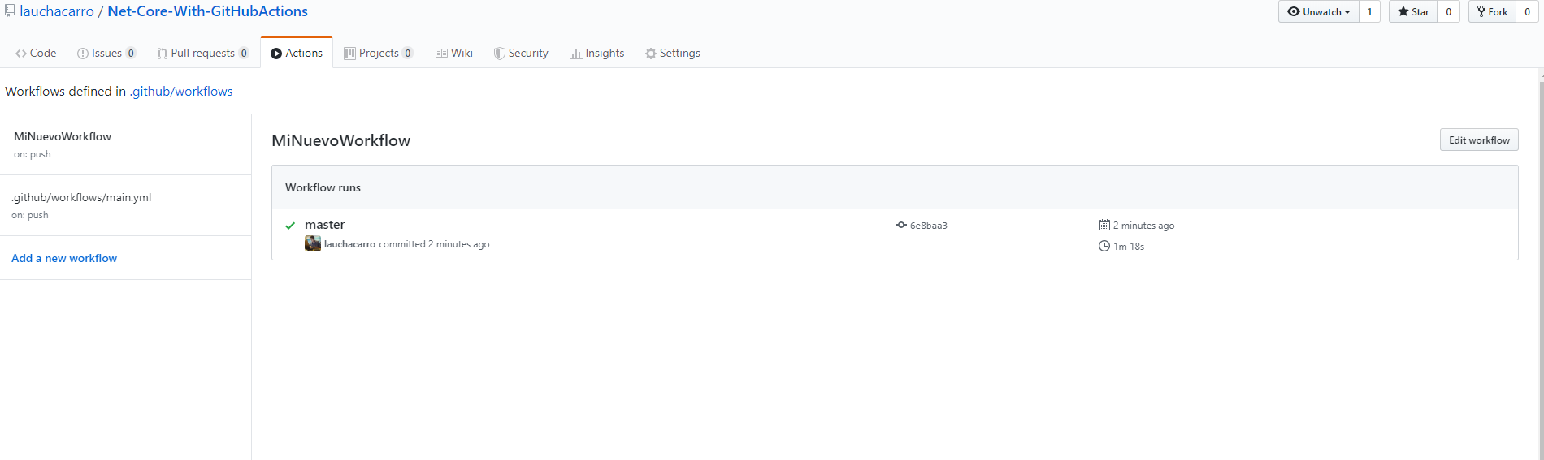Viewport: 1544px width, 460px height.
Task: Open the Wiki tab
Action: pyautogui.click(x=454, y=53)
